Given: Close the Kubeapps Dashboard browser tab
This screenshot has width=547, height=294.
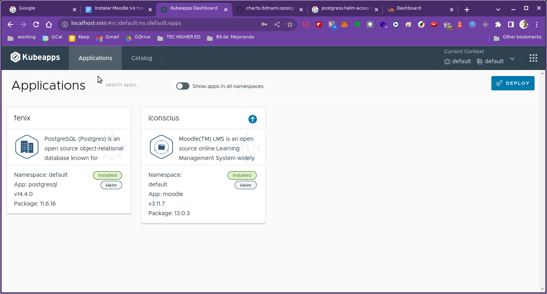Looking at the screenshot, I should [x=226, y=9].
